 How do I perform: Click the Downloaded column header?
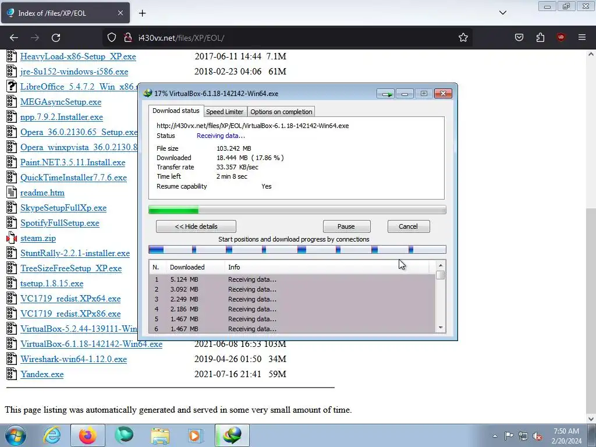click(x=196, y=267)
